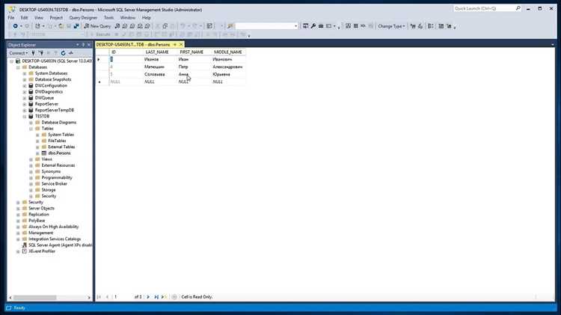The width and height of the screenshot is (561, 315).
Task: Select the Replication node
Action: pos(39,215)
